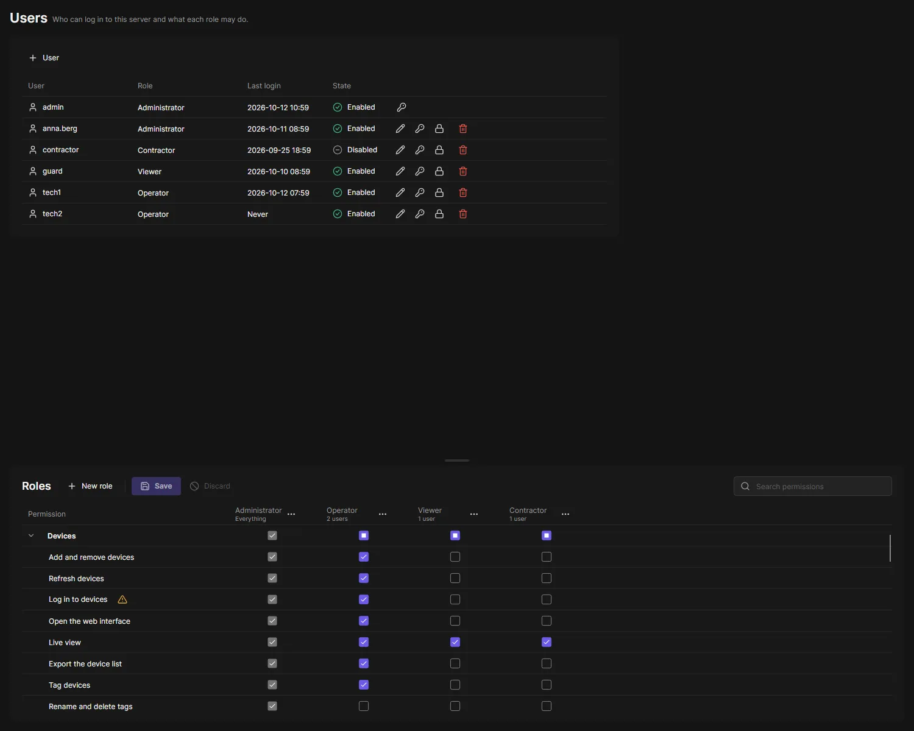914x731 pixels.
Task: Toggle the Contractor Devices group checkbox
Action: [x=547, y=535]
